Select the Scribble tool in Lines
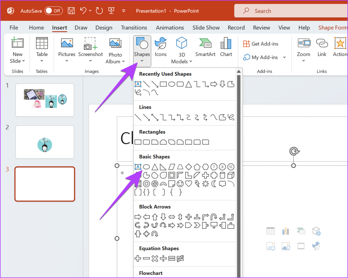The height and width of the screenshot is (278, 348). tap(231, 117)
